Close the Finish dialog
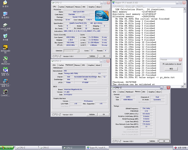This screenshot has width=188, height=150. (180, 60)
